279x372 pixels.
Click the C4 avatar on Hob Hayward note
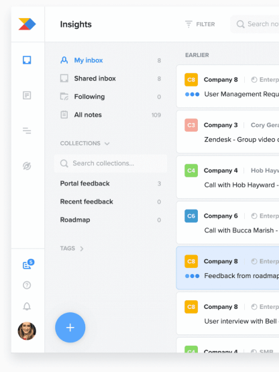191,171
